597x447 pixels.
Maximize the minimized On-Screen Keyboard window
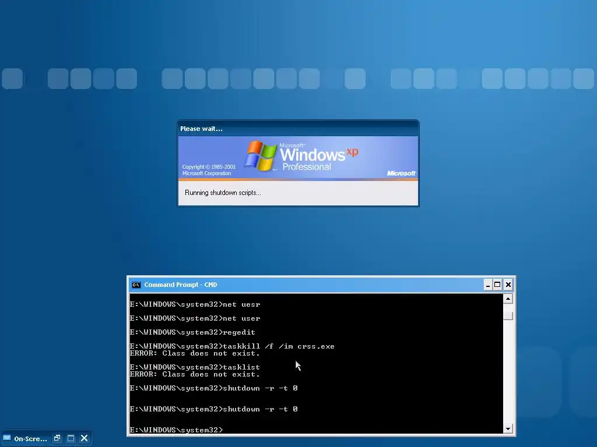[71, 438]
